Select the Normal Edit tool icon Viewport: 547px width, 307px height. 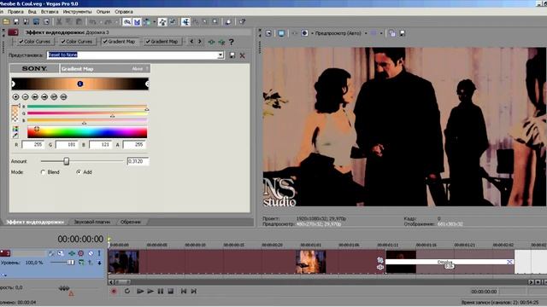coord(185,22)
